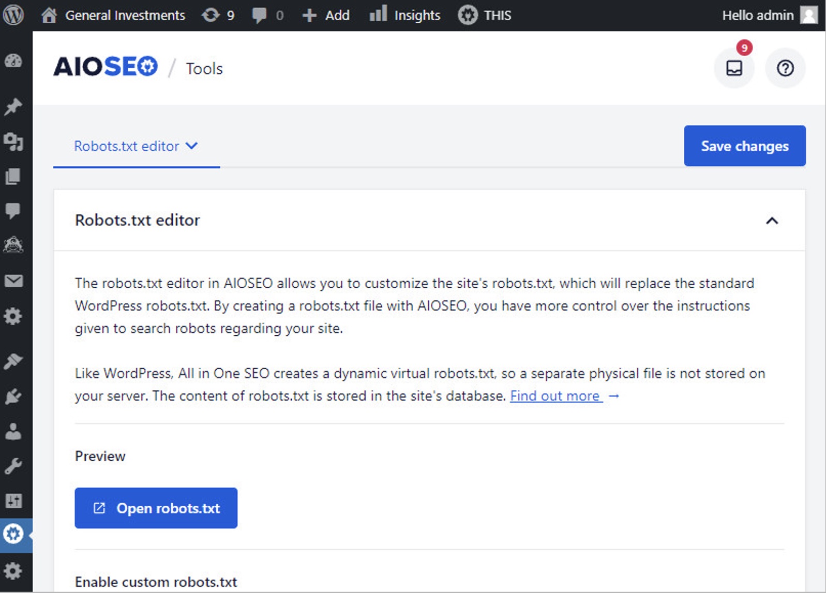This screenshot has height=593, width=826.
Task: Collapse the Robots.txt editor panel
Action: pyautogui.click(x=772, y=221)
